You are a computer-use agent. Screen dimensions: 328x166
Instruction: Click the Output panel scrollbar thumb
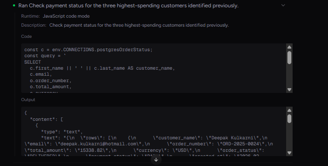[289, 119]
